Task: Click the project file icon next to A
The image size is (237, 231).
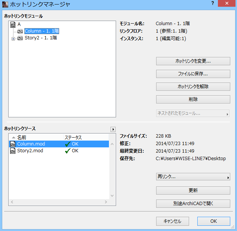Action: tap(13, 25)
